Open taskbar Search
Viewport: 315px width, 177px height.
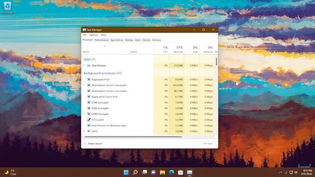point(135,172)
